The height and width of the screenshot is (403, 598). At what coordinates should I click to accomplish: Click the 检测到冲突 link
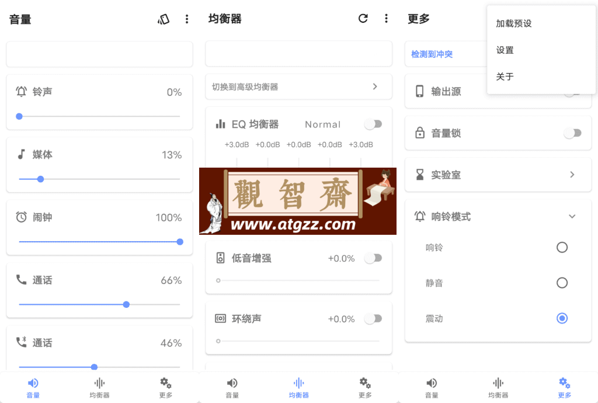(432, 54)
